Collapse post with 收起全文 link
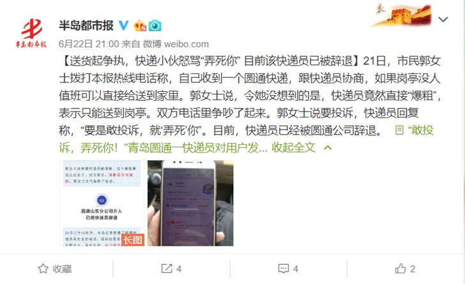This screenshot has height=284, width=465. point(293,147)
